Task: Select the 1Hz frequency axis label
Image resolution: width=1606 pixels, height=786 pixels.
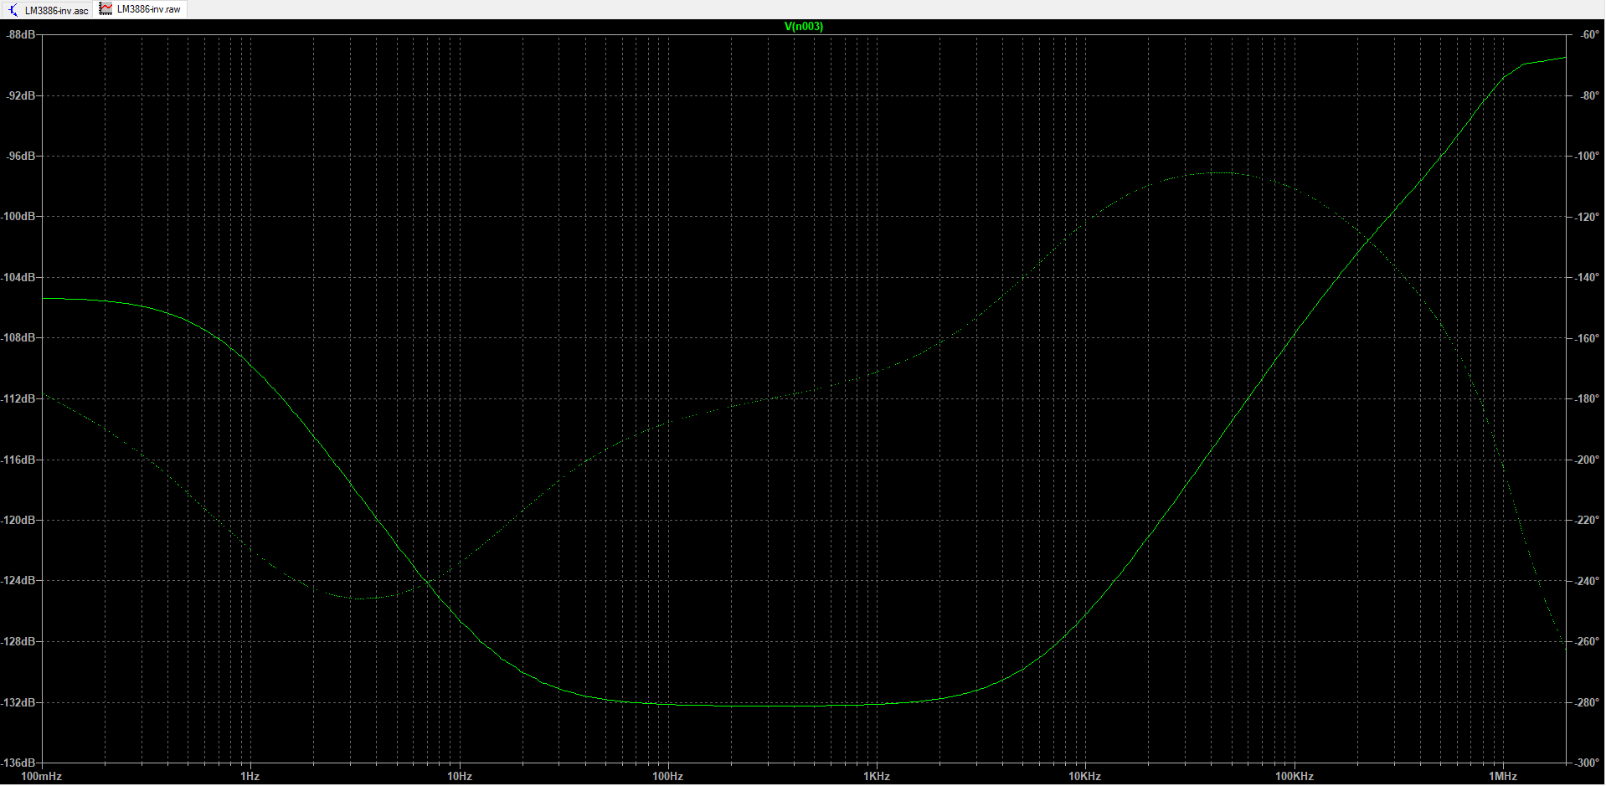Action: point(250,776)
